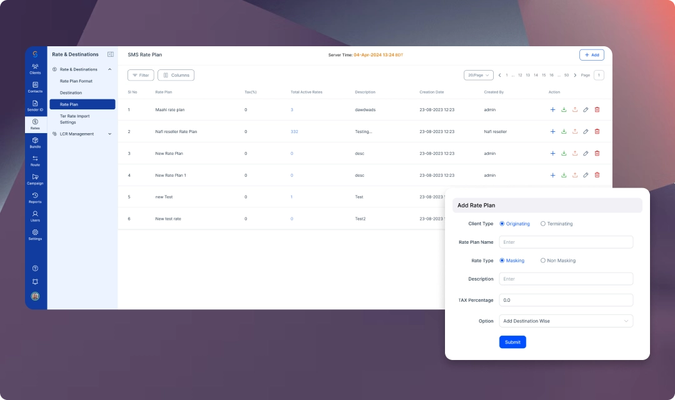Open Reports from the left sidebar

click(35, 197)
